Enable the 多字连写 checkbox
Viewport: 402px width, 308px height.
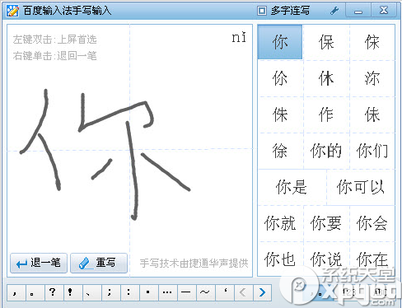(x=262, y=11)
